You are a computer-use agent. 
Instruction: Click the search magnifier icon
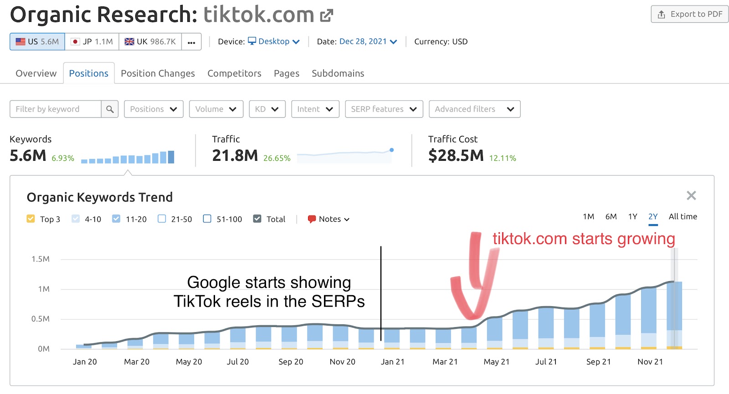point(110,109)
